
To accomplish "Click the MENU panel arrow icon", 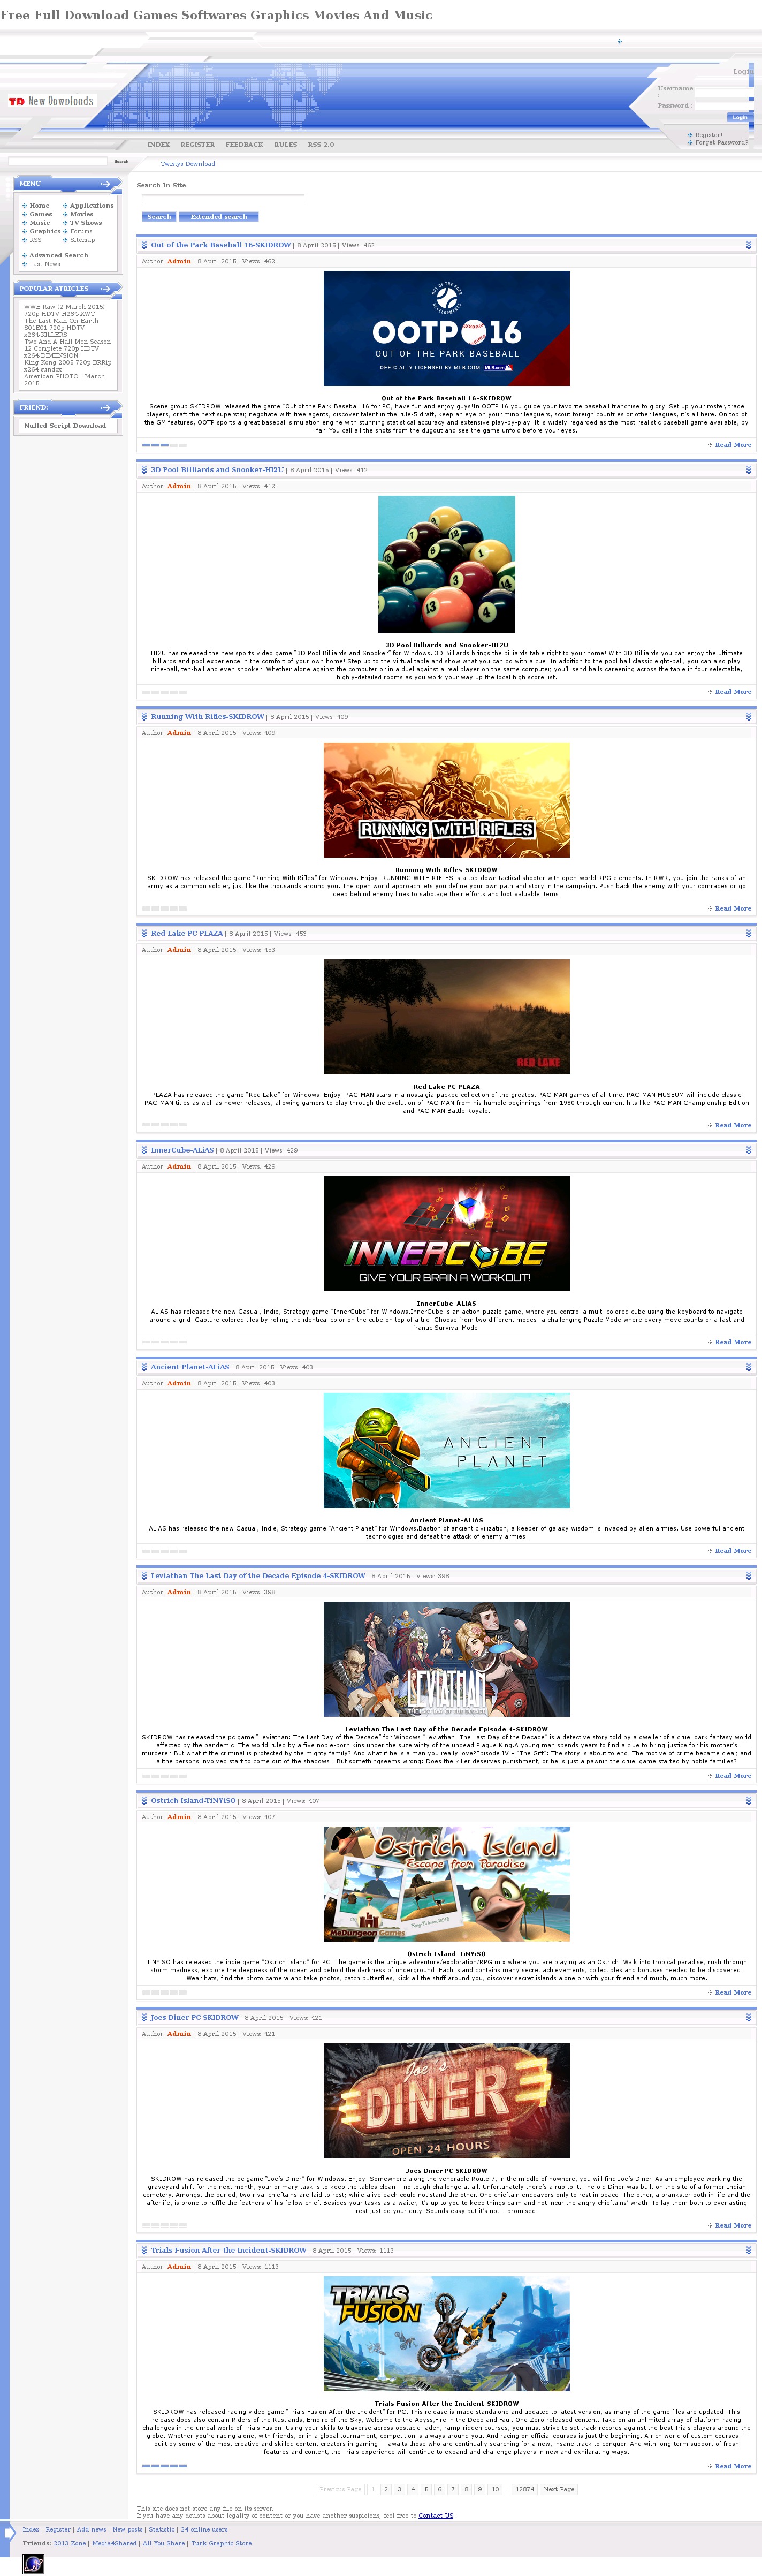I will [106, 184].
